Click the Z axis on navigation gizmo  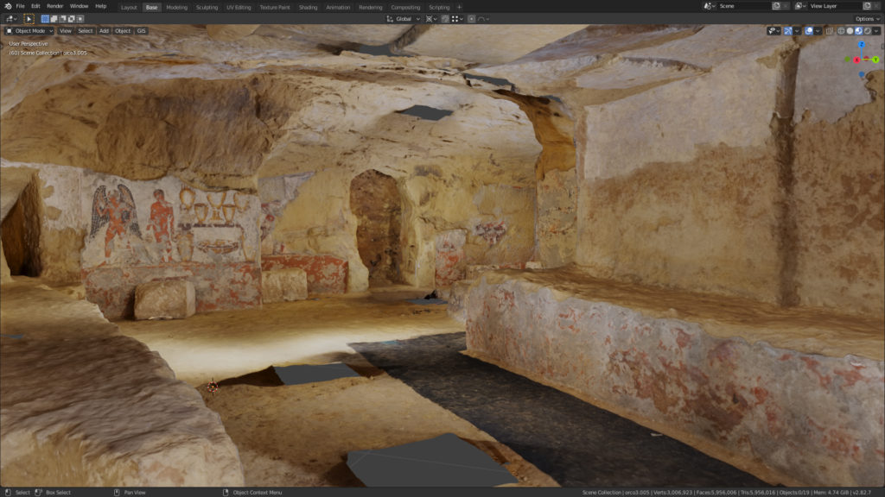click(862, 45)
